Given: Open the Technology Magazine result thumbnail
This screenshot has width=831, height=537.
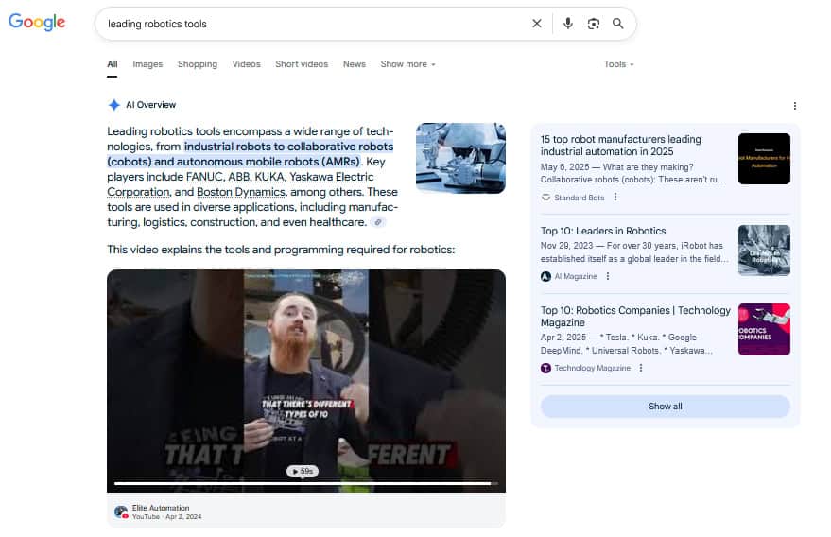Looking at the screenshot, I should tap(764, 329).
